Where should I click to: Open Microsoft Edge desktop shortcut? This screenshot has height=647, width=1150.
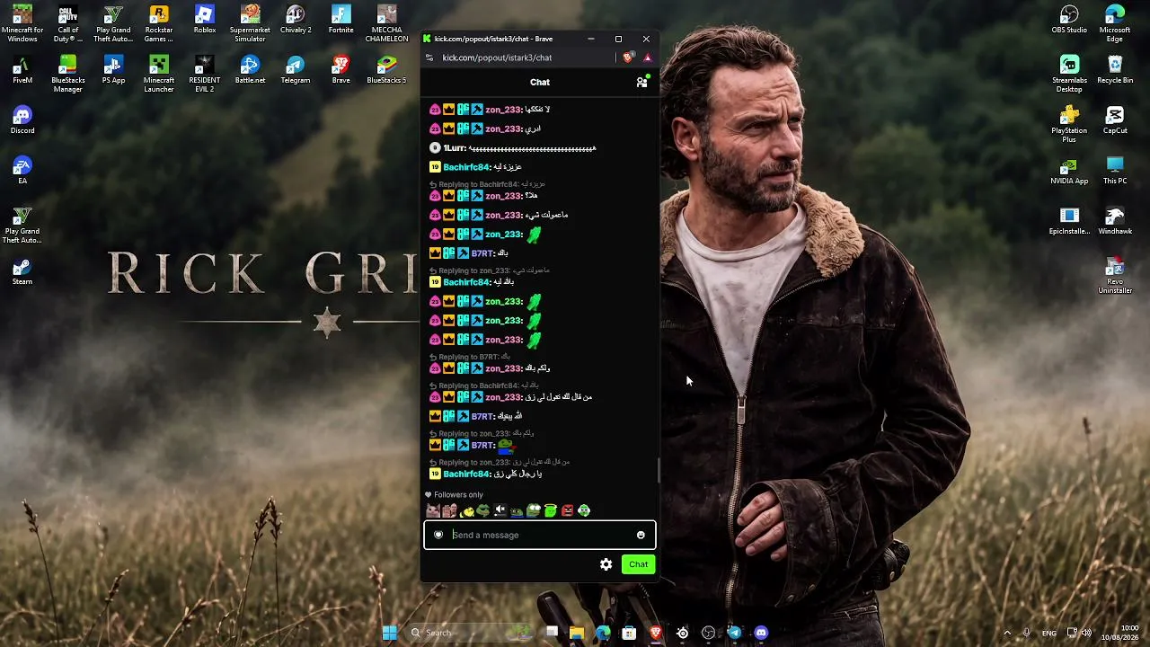1115,23
